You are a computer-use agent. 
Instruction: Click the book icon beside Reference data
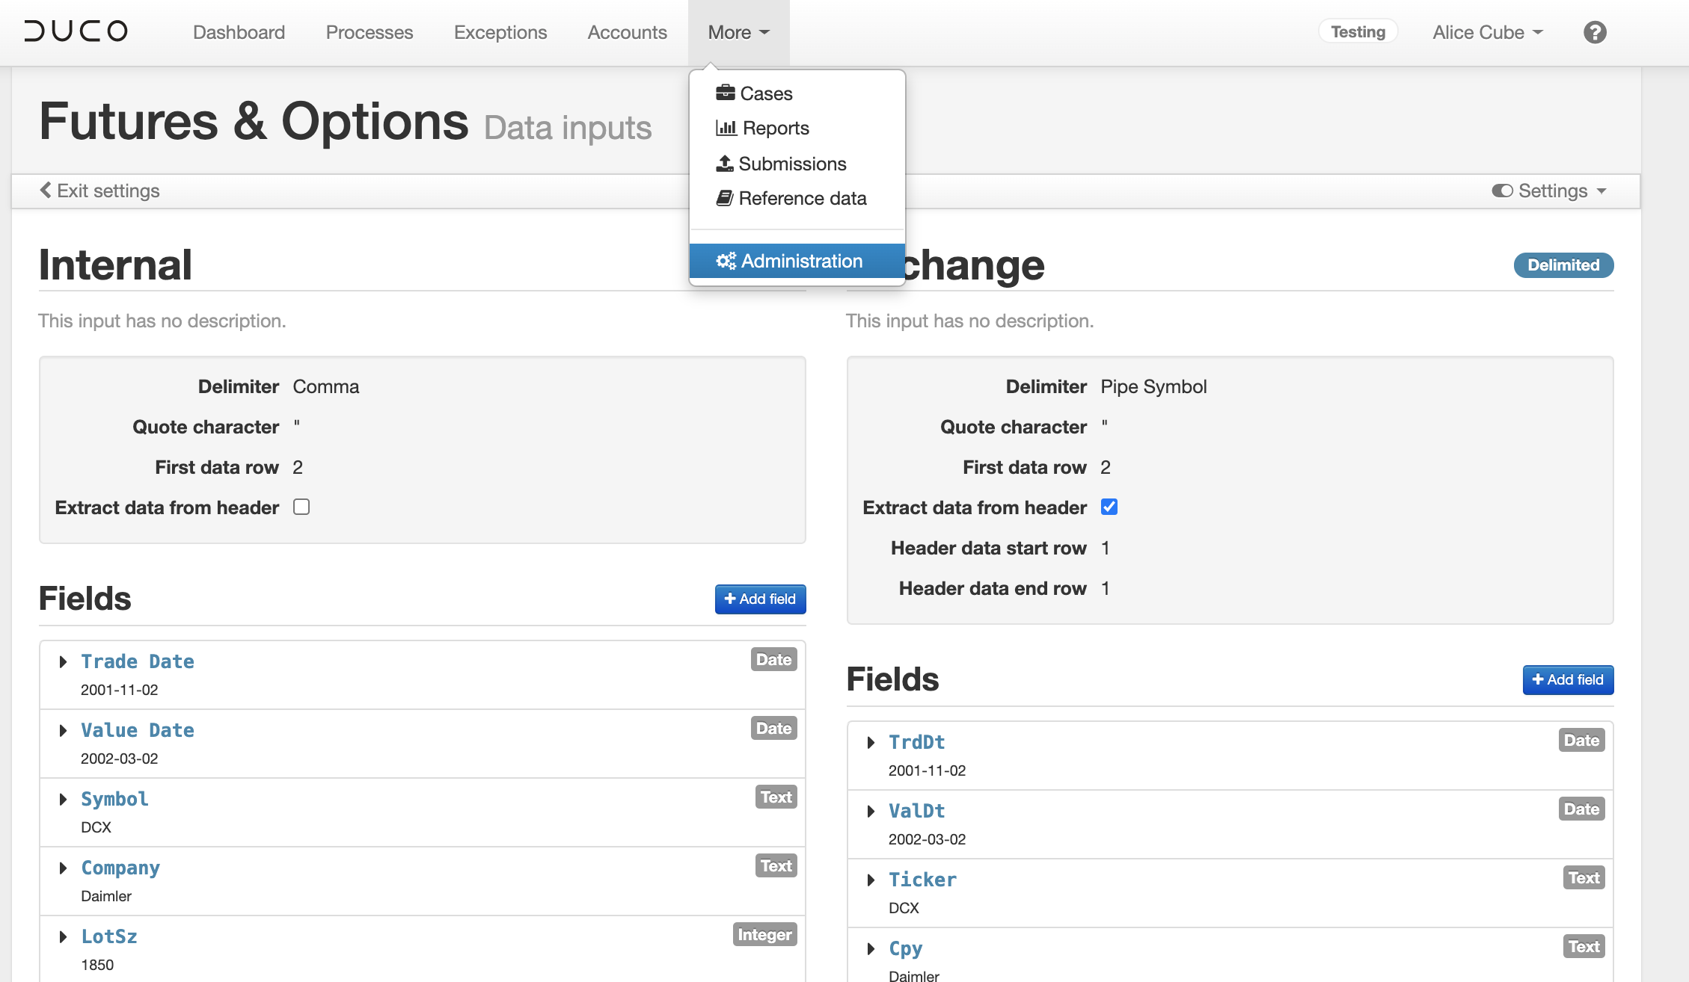724,198
